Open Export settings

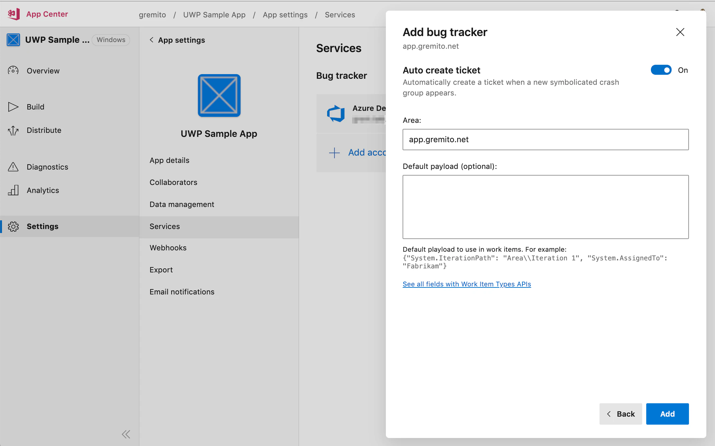[161, 270]
